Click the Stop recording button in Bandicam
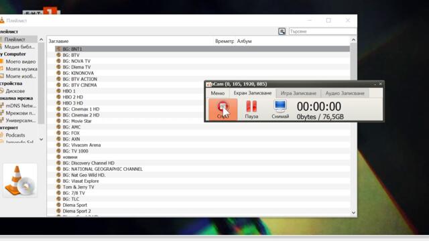The image size is (429, 241). click(x=223, y=109)
